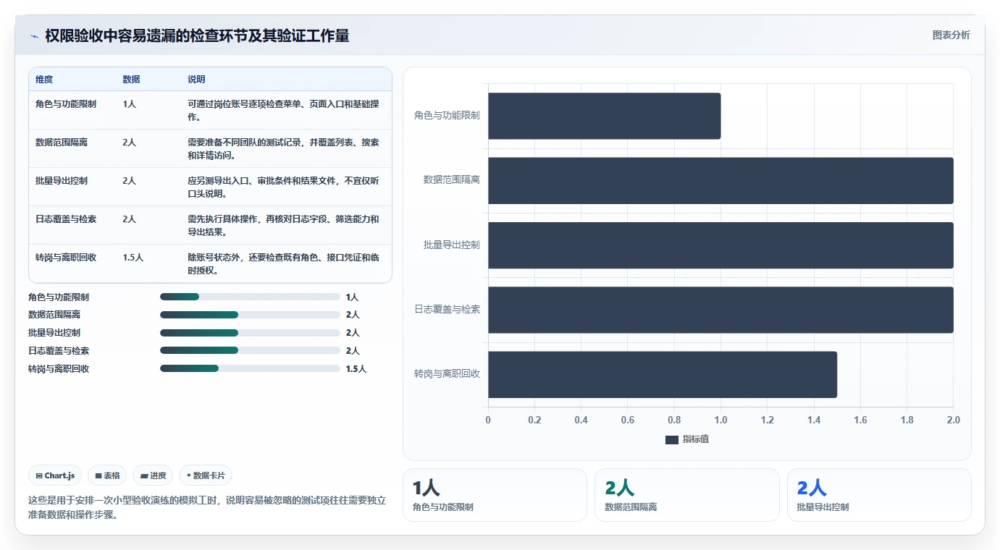Select the Chart.js tag chip
Image resolution: width=1000 pixels, height=550 pixels.
click(56, 475)
